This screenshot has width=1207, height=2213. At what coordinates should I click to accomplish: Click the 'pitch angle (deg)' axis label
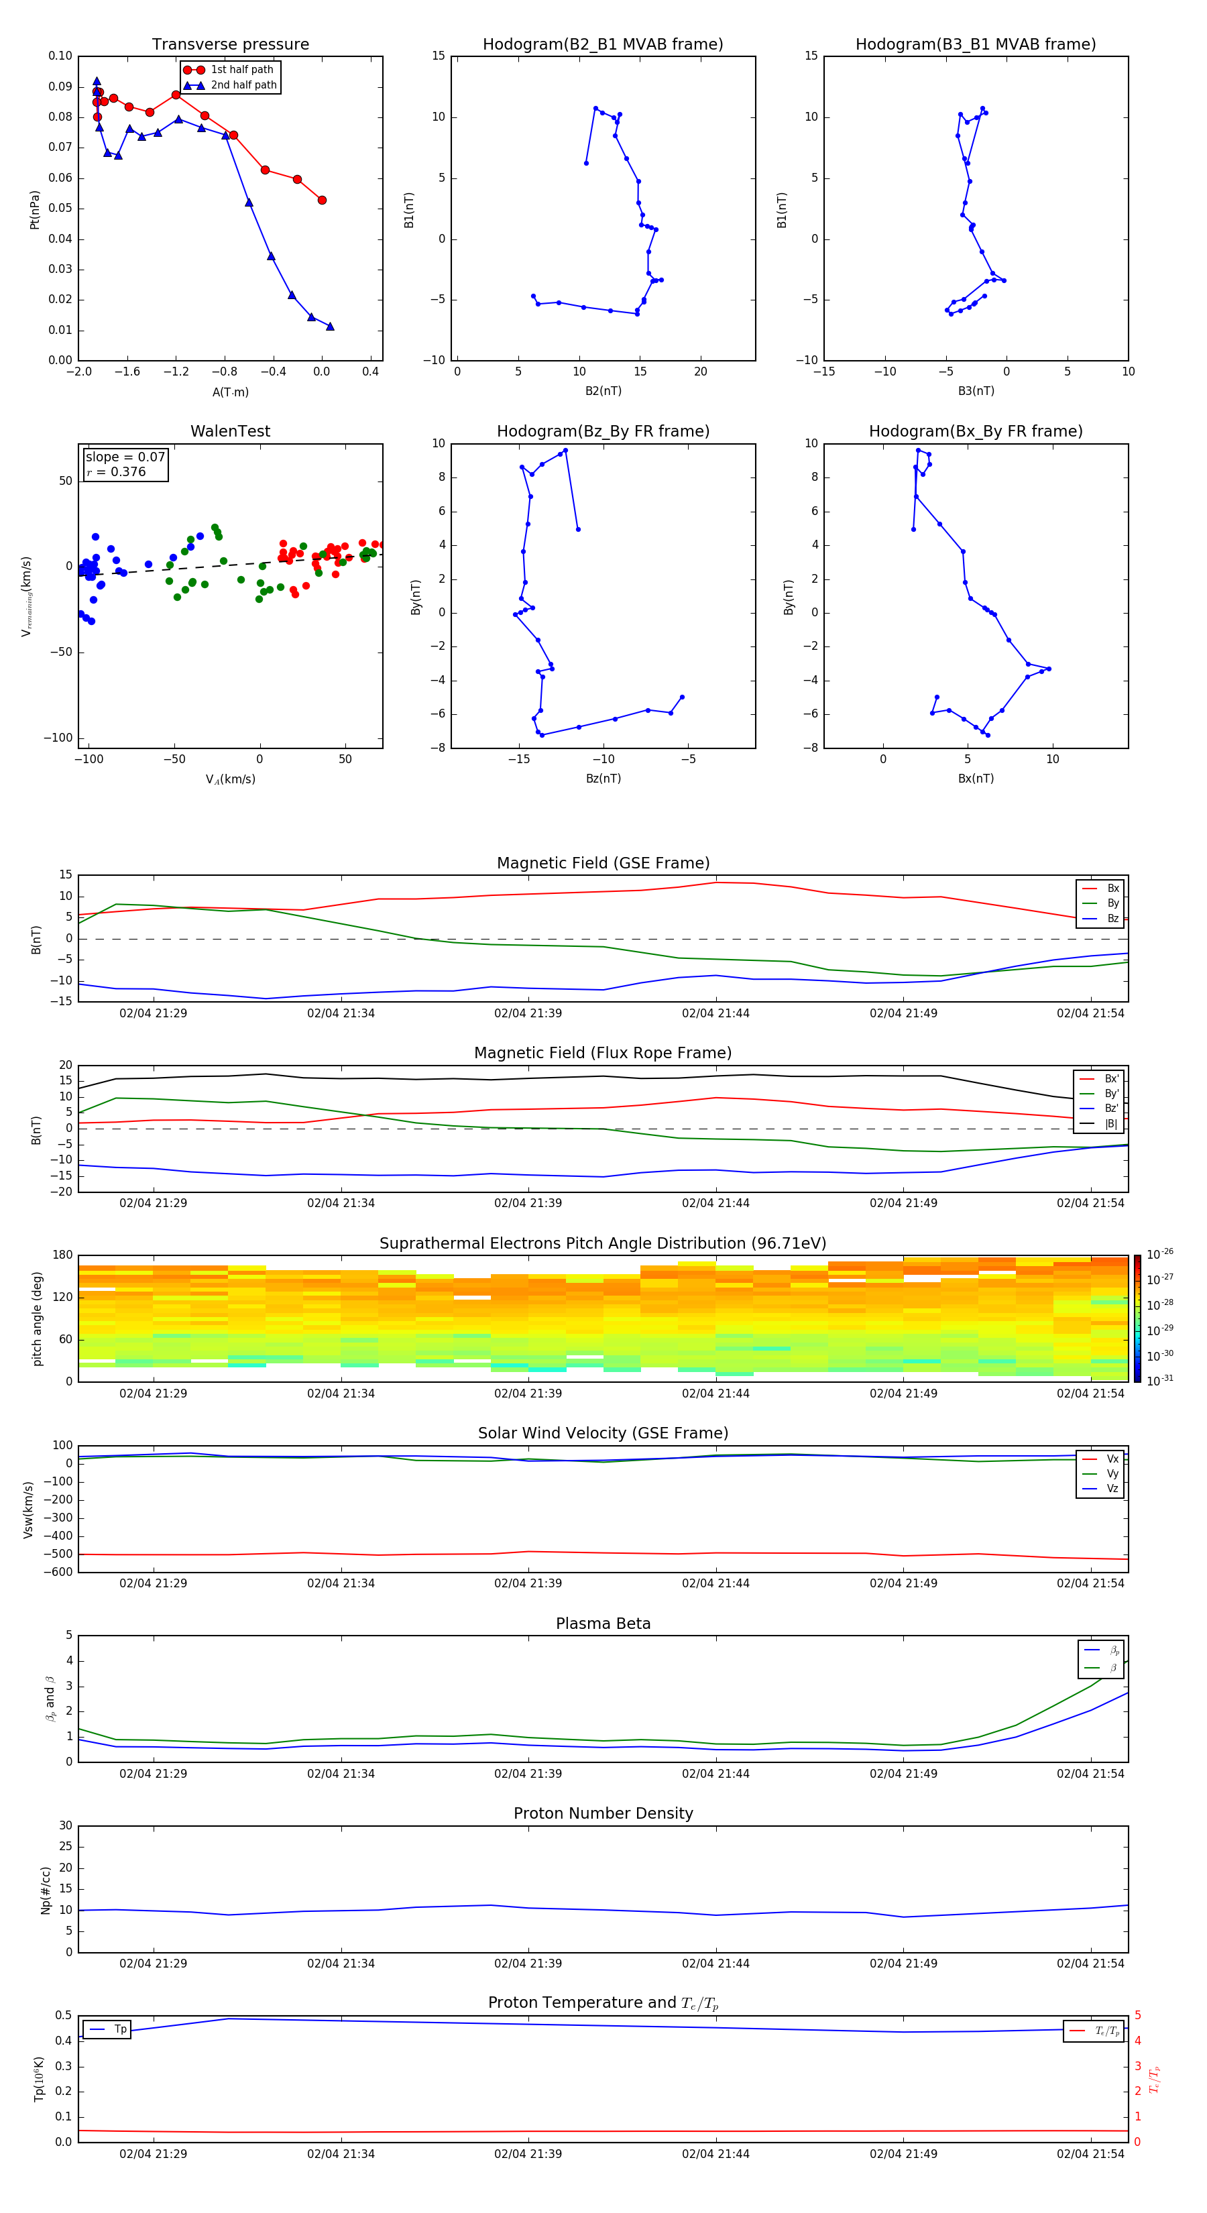tap(37, 1318)
